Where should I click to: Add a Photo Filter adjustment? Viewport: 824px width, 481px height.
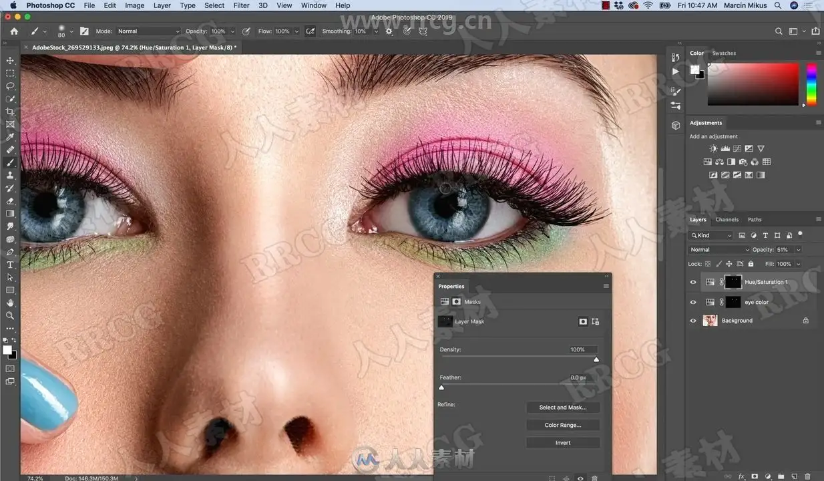pyautogui.click(x=743, y=162)
